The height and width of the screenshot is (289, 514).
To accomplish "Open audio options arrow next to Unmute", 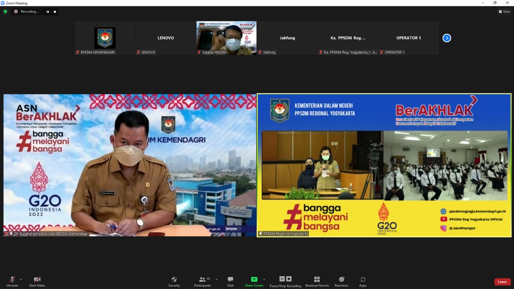I will click(x=21, y=279).
